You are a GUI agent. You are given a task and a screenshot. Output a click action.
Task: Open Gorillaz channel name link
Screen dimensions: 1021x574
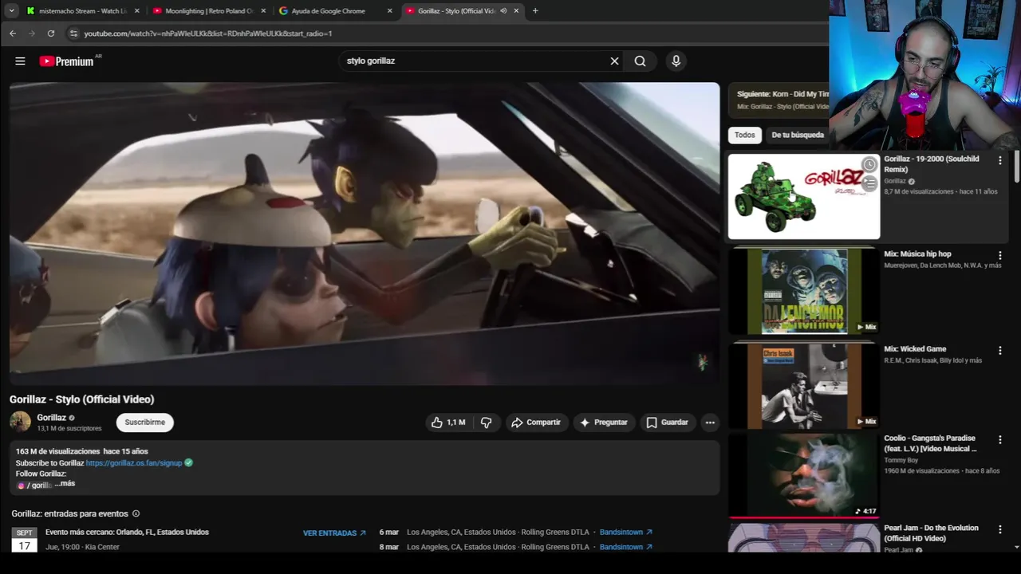51,418
